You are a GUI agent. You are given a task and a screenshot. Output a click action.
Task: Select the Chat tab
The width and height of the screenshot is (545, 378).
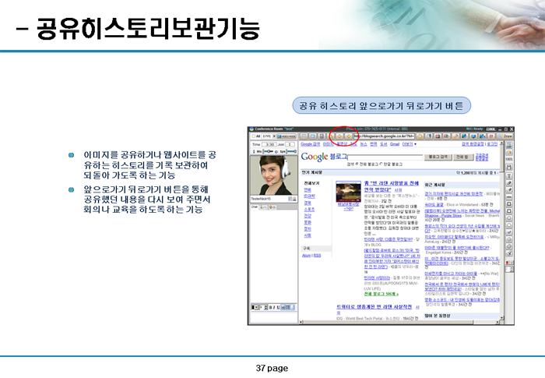(x=254, y=207)
